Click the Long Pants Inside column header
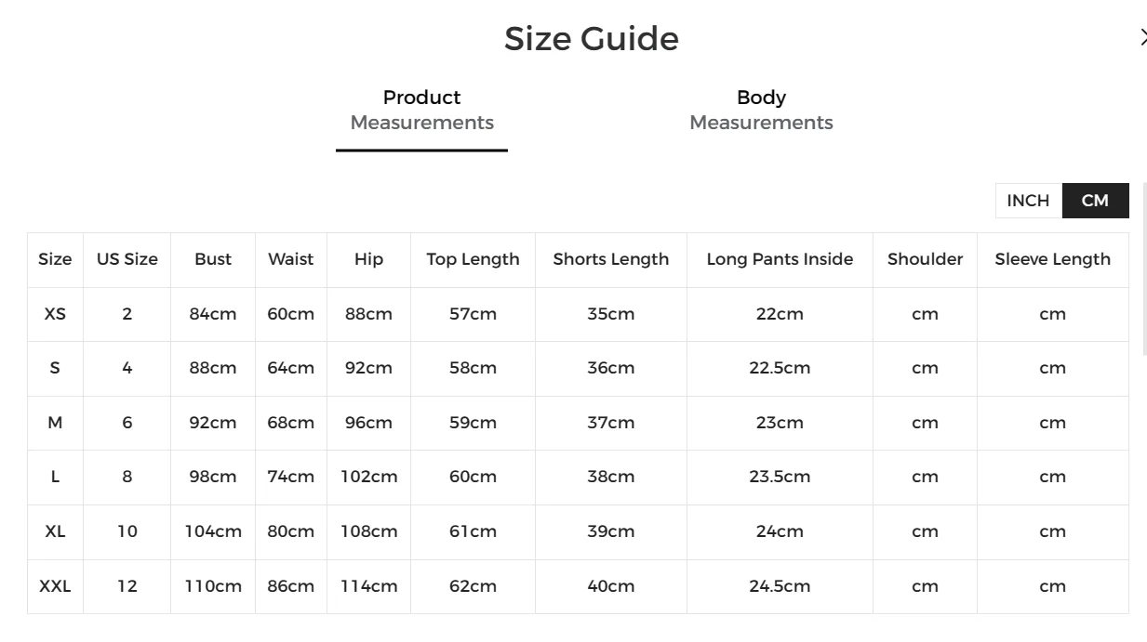The width and height of the screenshot is (1147, 642). 780,259
